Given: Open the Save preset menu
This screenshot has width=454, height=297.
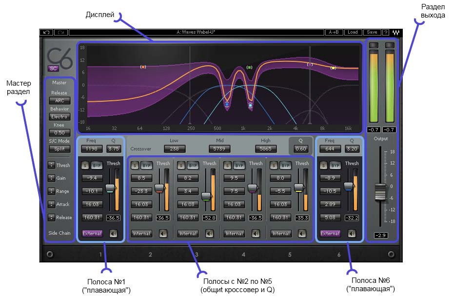Looking at the screenshot, I should click(372, 33).
